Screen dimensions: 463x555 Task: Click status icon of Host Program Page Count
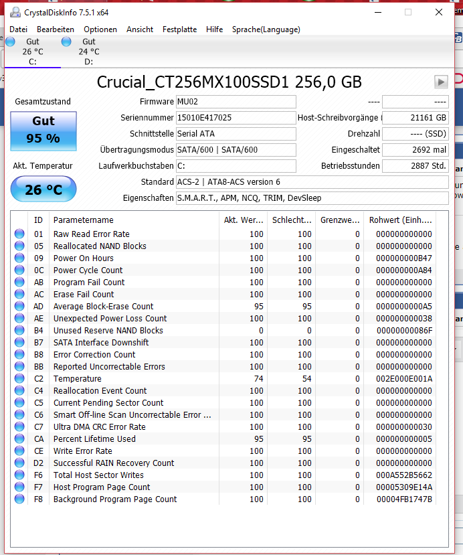tap(19, 487)
